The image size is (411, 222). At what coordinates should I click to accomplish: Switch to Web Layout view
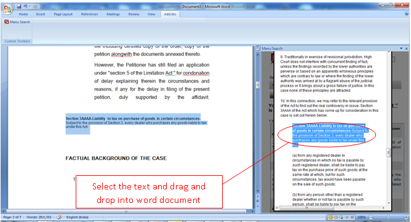tap(341, 217)
